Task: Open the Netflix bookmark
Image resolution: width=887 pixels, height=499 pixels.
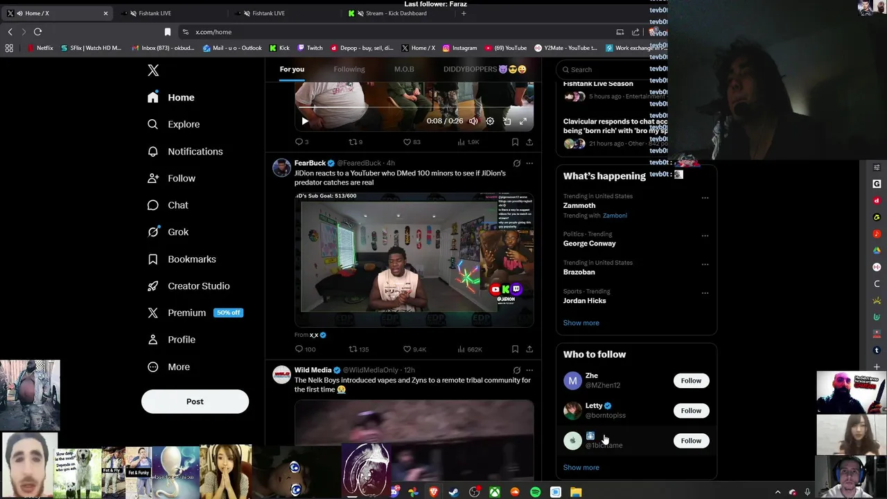Action: coord(40,48)
